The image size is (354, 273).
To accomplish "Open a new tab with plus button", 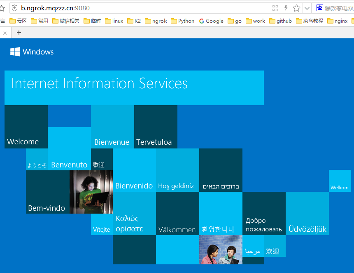I will [19, 33].
